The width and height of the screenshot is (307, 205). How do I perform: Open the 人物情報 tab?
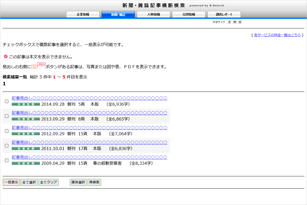pyautogui.click(x=153, y=15)
